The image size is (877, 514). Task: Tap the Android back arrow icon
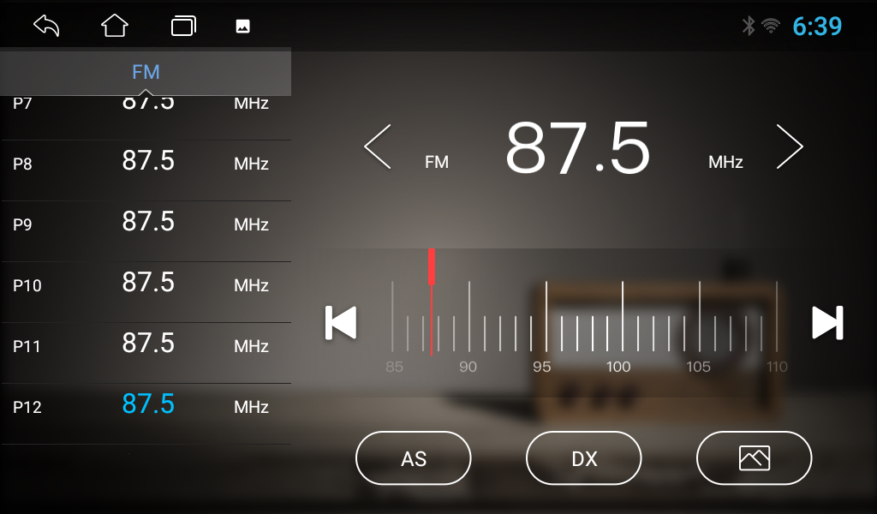46,26
